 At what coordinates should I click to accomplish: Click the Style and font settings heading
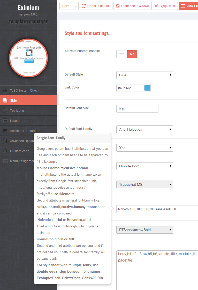pos(87,33)
